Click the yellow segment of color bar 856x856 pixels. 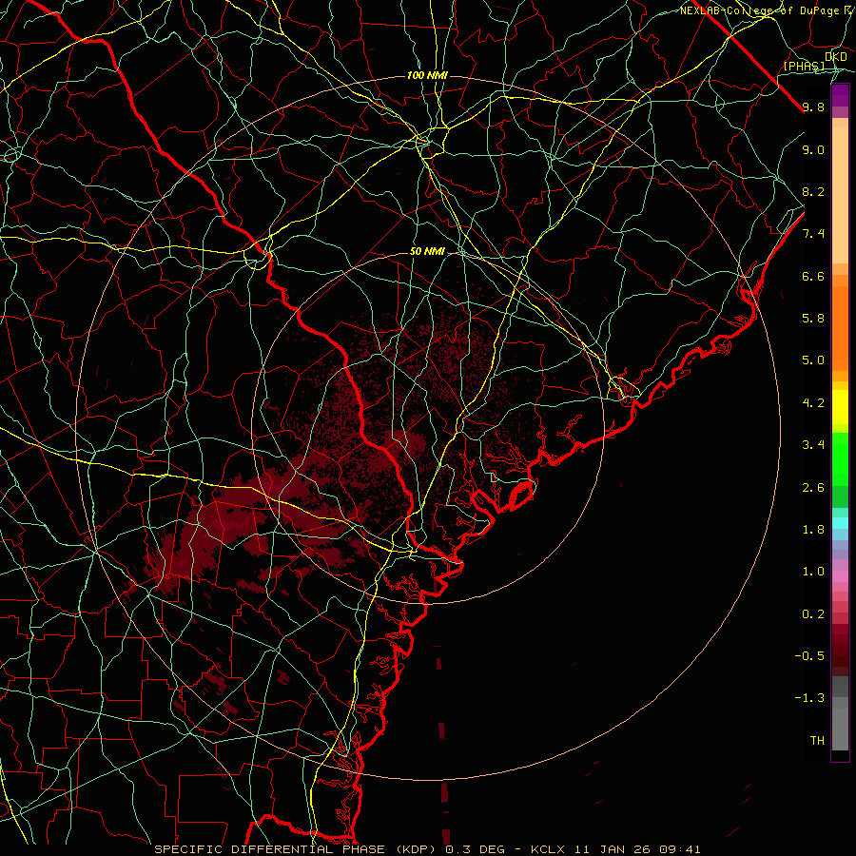tap(840, 407)
